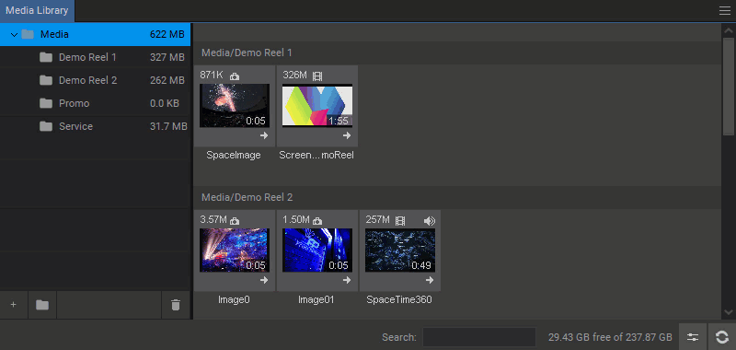Click the 3.57M size label

[x=213, y=220]
